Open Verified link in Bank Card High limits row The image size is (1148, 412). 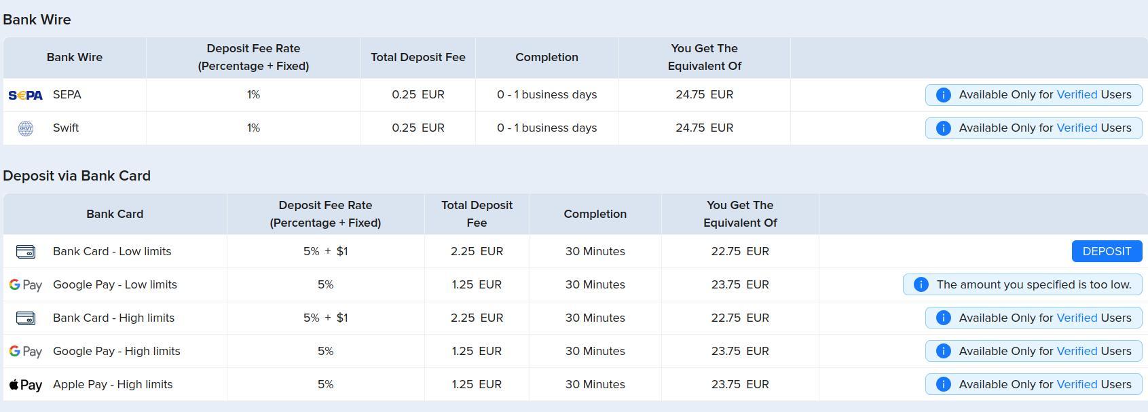(1077, 318)
